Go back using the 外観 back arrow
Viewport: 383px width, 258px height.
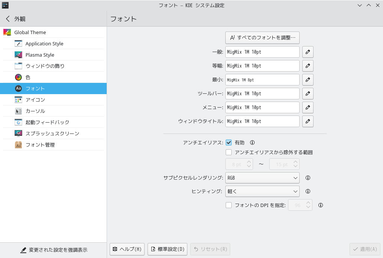tap(8, 19)
